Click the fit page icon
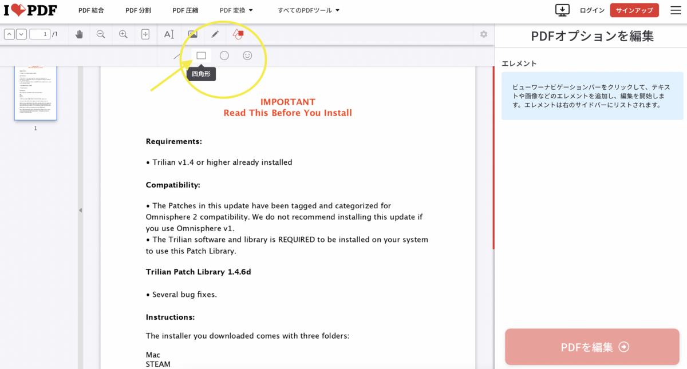Image resolution: width=687 pixels, height=369 pixels. click(x=145, y=34)
